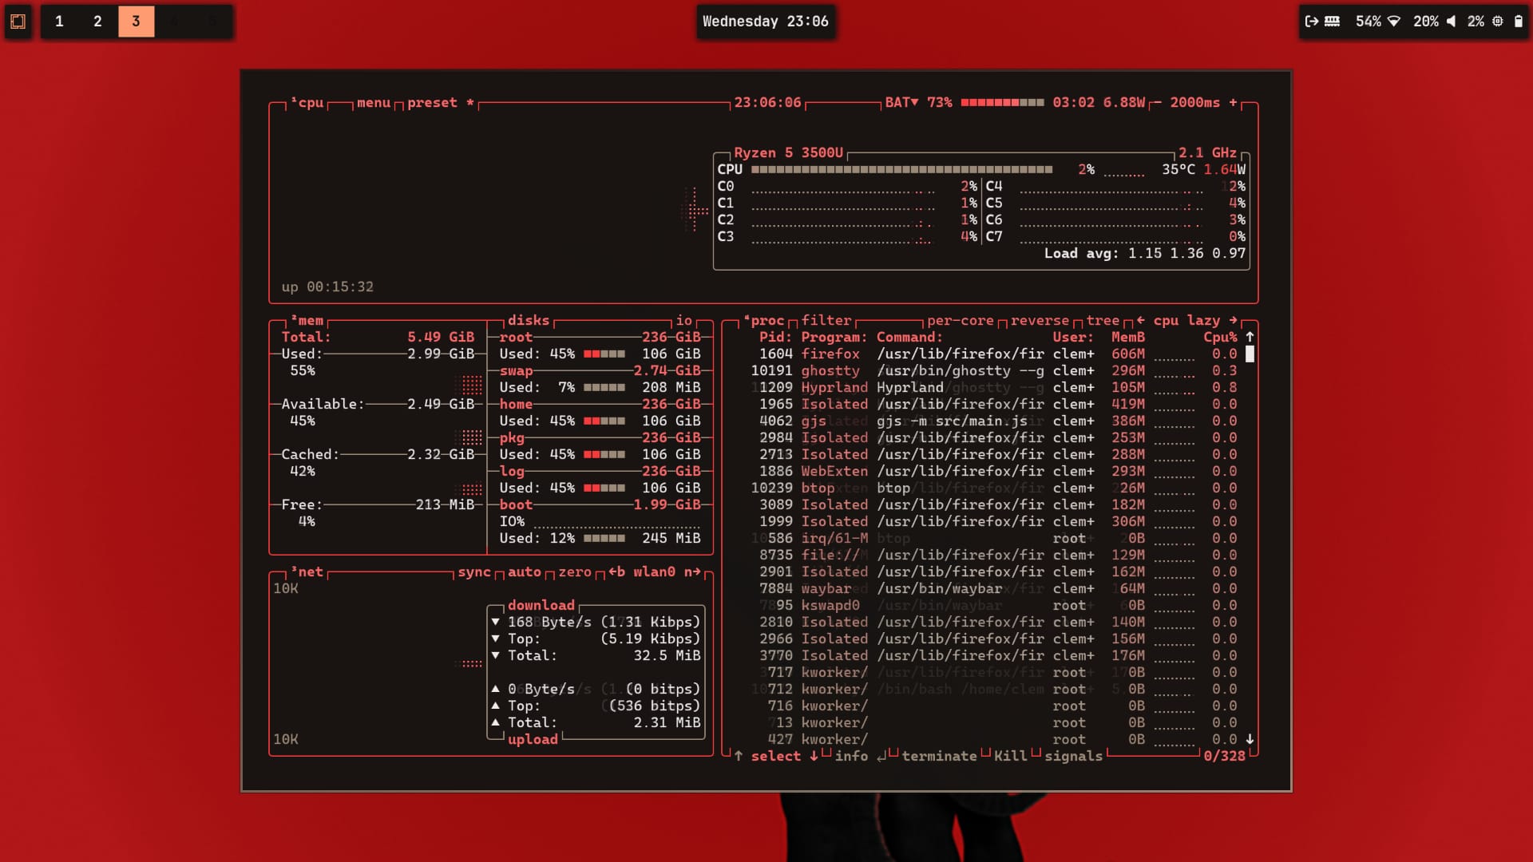
Task: Switch to next network interface with n arrow
Action: click(x=692, y=571)
